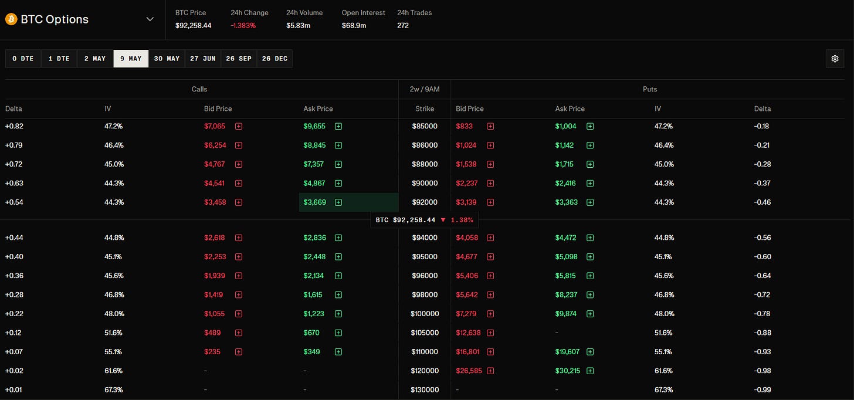Click the $5,642 put bid price

click(x=467, y=294)
